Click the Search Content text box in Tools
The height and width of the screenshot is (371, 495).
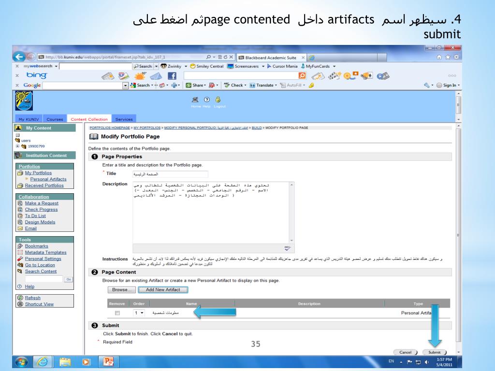44,279
